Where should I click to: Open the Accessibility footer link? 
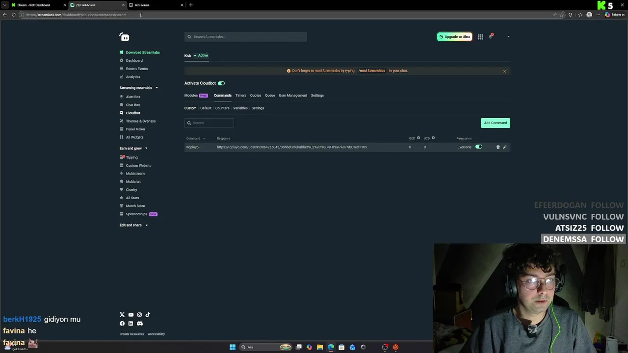157,334
